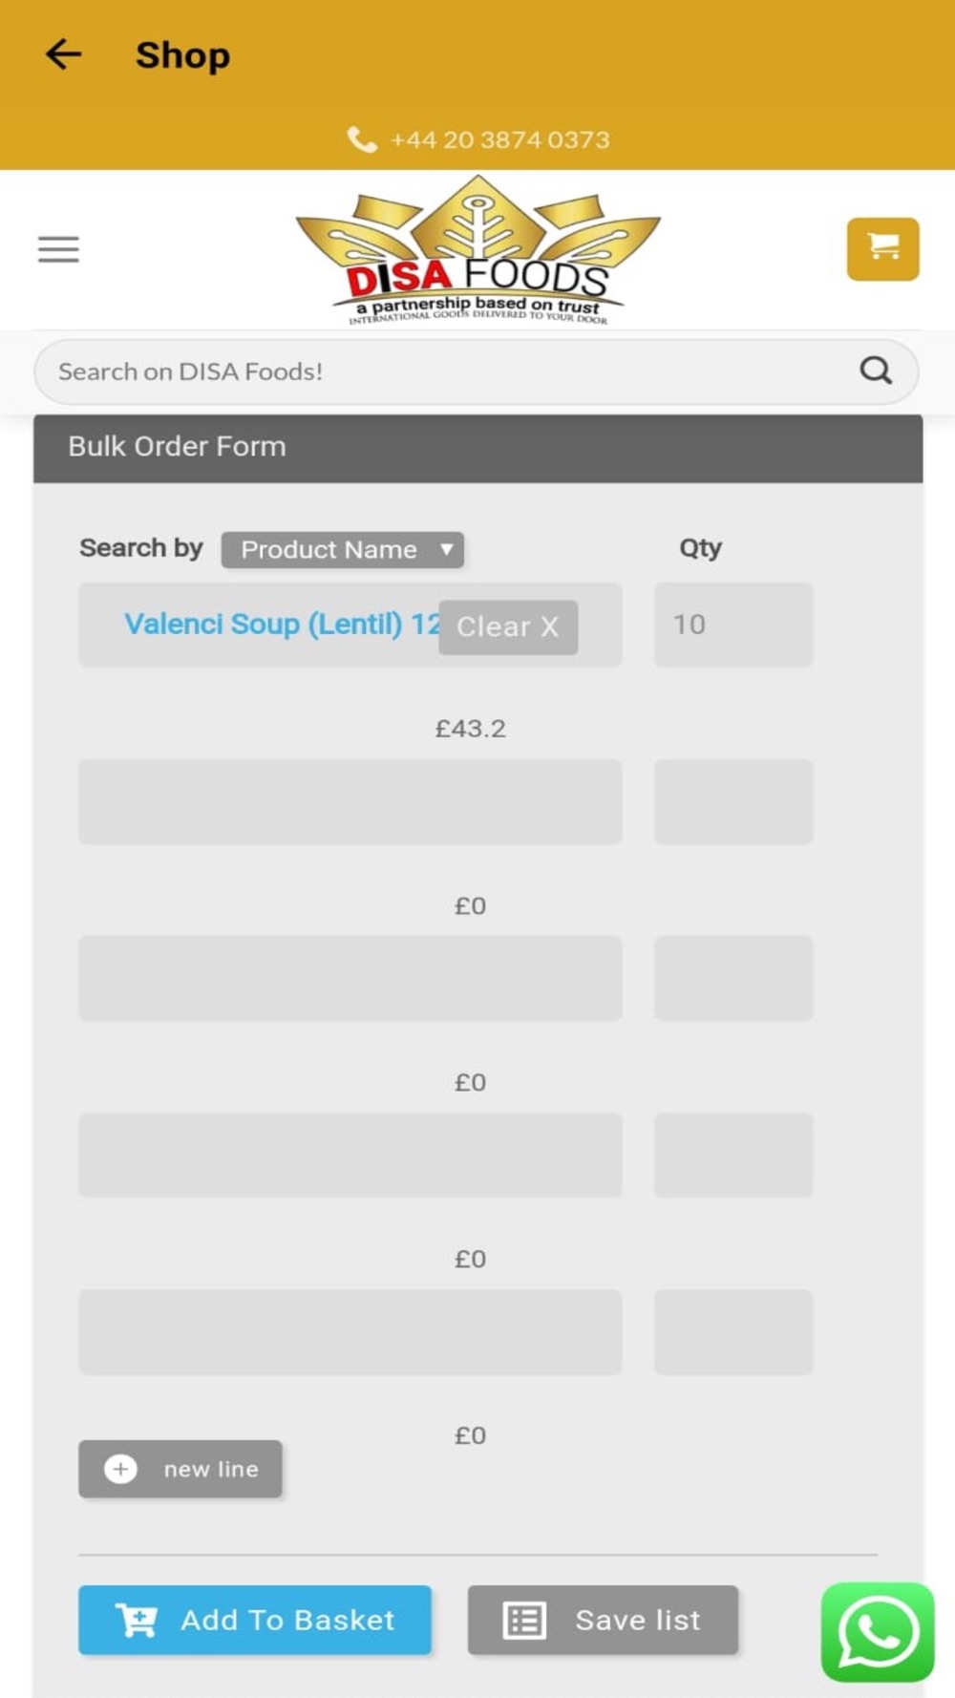
Task: Click the Save list button
Action: click(603, 1620)
